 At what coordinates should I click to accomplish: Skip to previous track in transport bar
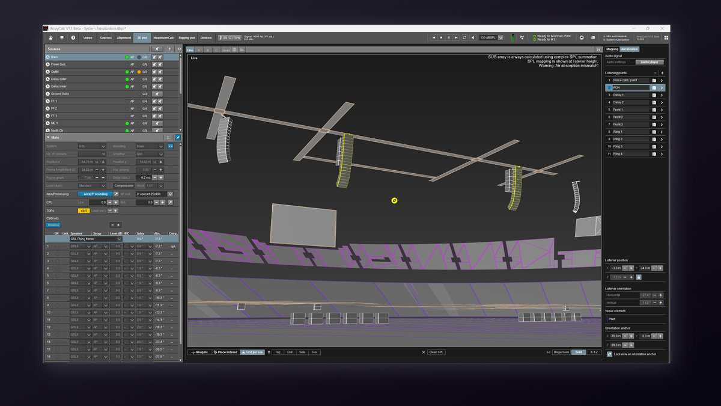pos(433,37)
